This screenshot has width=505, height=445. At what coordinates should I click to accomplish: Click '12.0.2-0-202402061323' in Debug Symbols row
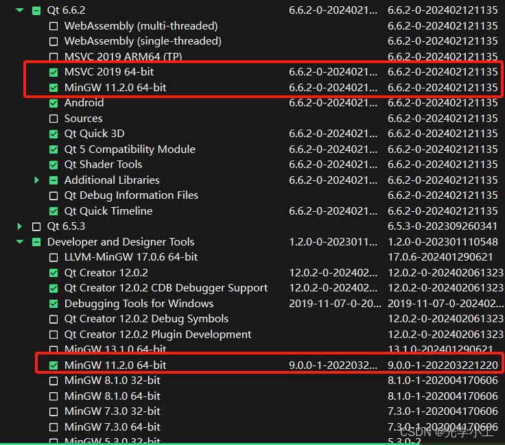tap(445, 319)
